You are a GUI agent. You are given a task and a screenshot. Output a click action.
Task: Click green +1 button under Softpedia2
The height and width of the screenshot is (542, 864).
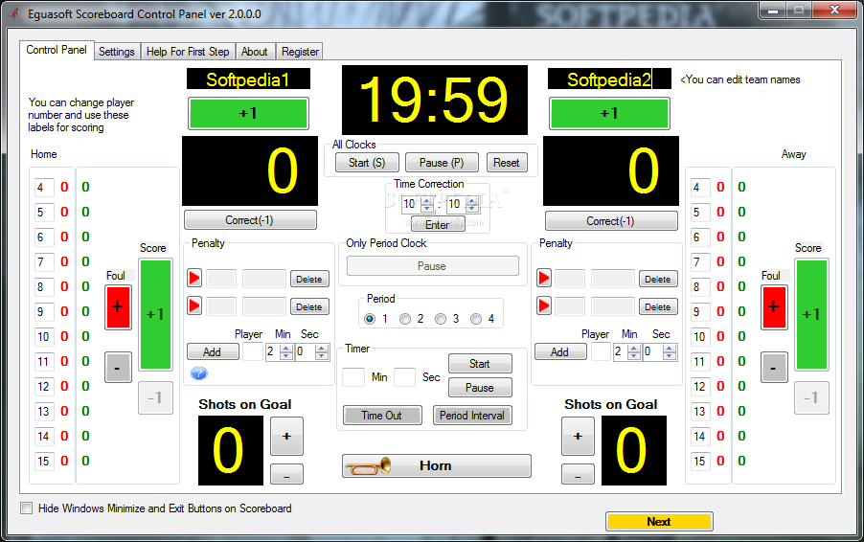tap(609, 113)
